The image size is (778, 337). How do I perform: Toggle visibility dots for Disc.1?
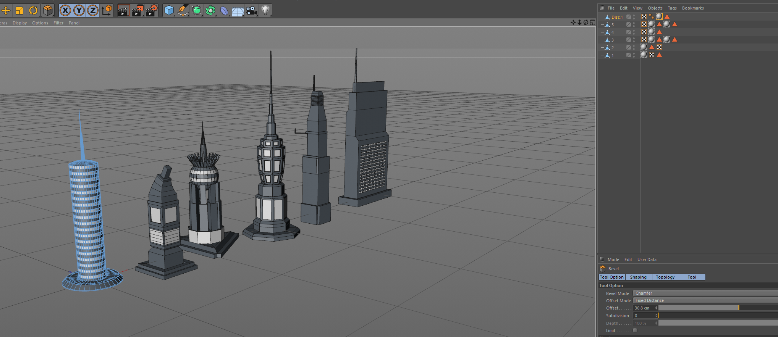[634, 17]
